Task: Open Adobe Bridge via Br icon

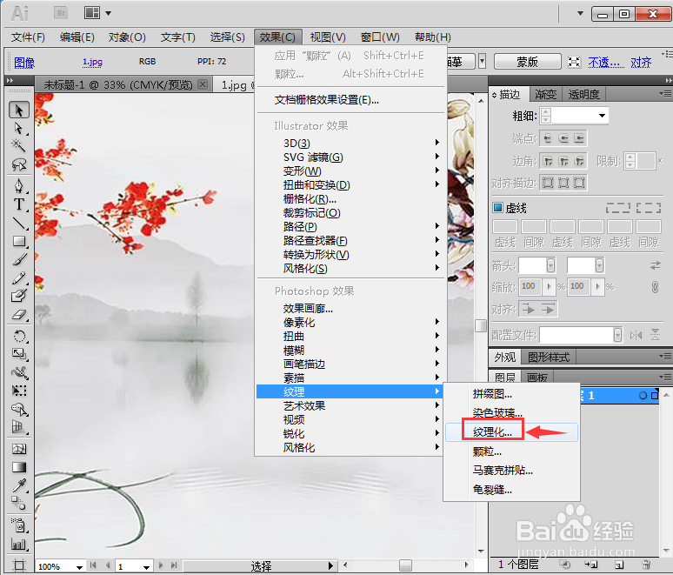Action: coord(61,13)
